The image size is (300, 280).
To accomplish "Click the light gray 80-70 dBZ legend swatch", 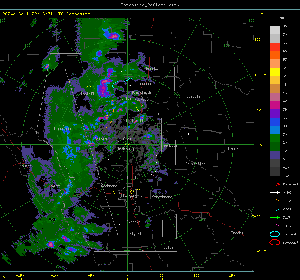I will click(x=275, y=30).
